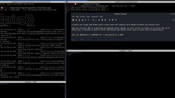Copy the selection using Mousepad's Copy icon

click(x=102, y=20)
